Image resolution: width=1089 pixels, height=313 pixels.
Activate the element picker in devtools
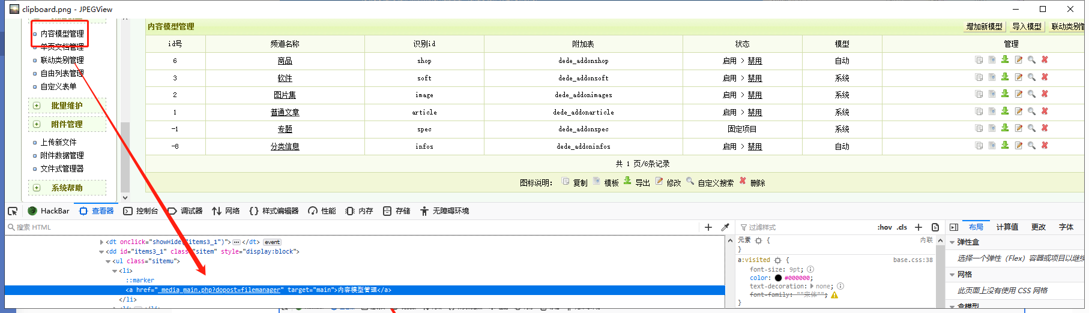tap(13, 211)
